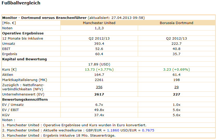Click the Operative Ergebnisse section heading
The image size is (217, 140).
(23, 33)
